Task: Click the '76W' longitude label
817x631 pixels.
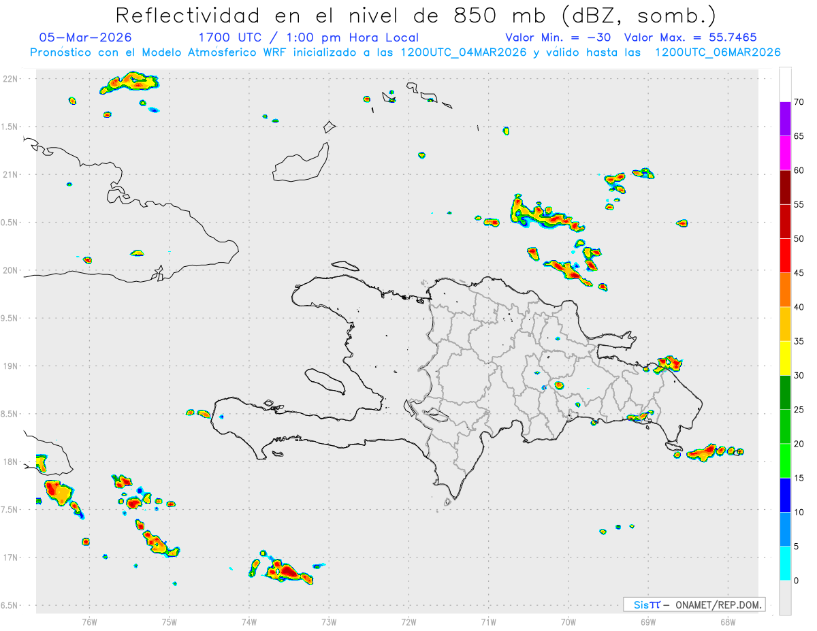Action: [x=89, y=621]
